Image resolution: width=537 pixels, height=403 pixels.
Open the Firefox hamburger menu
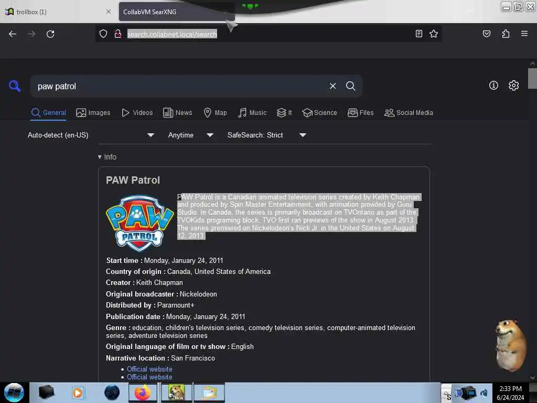524,34
